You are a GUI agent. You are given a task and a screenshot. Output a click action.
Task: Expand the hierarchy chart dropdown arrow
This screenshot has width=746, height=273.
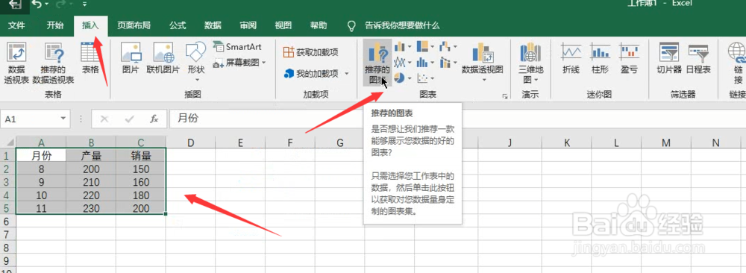click(432, 47)
